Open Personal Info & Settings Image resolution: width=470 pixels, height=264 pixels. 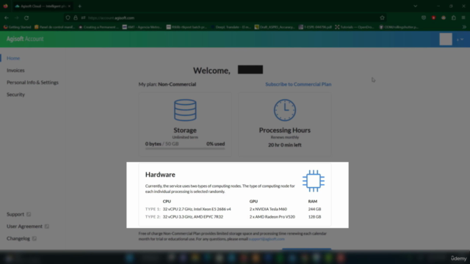pos(32,82)
